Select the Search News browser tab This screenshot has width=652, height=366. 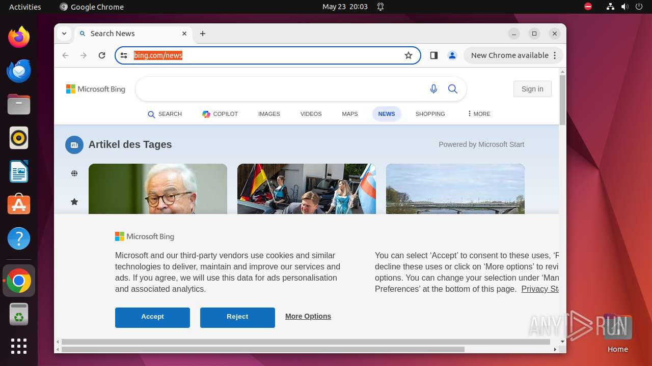[133, 34]
